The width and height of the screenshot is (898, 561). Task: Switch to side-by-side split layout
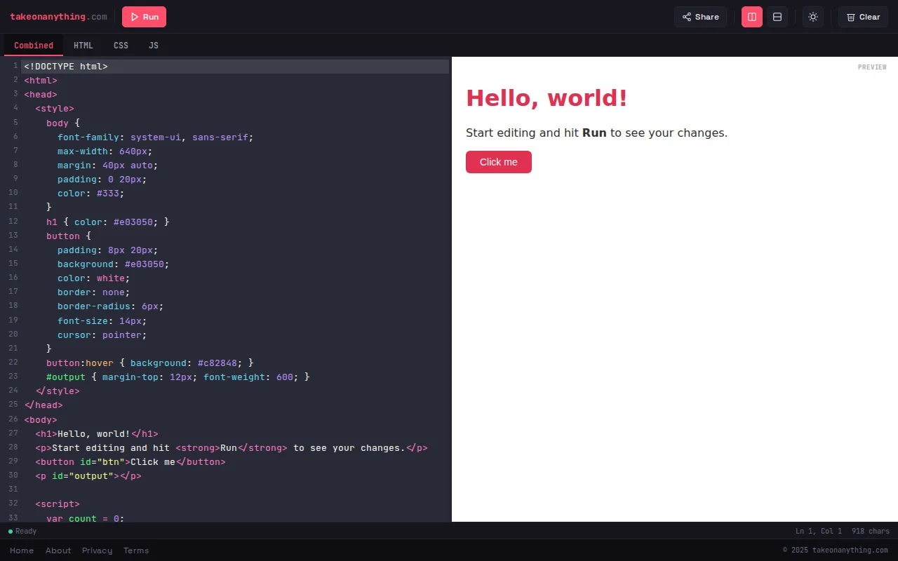click(752, 17)
